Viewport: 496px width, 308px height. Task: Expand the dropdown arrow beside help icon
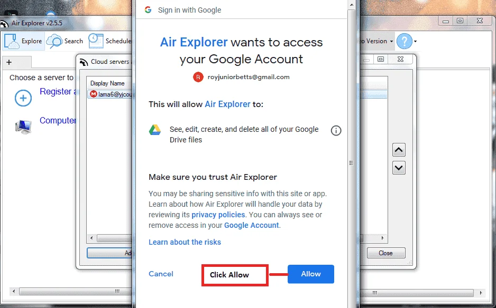[x=415, y=41]
